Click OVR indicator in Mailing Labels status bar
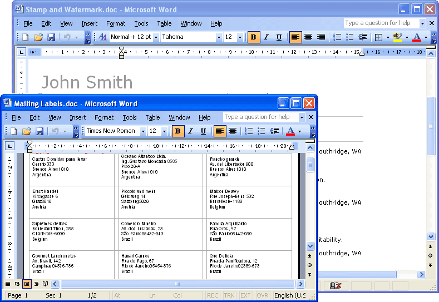 coord(262,295)
